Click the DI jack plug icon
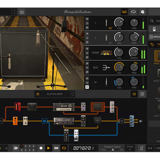Screen dimensions: 160x160 (106, 82)
